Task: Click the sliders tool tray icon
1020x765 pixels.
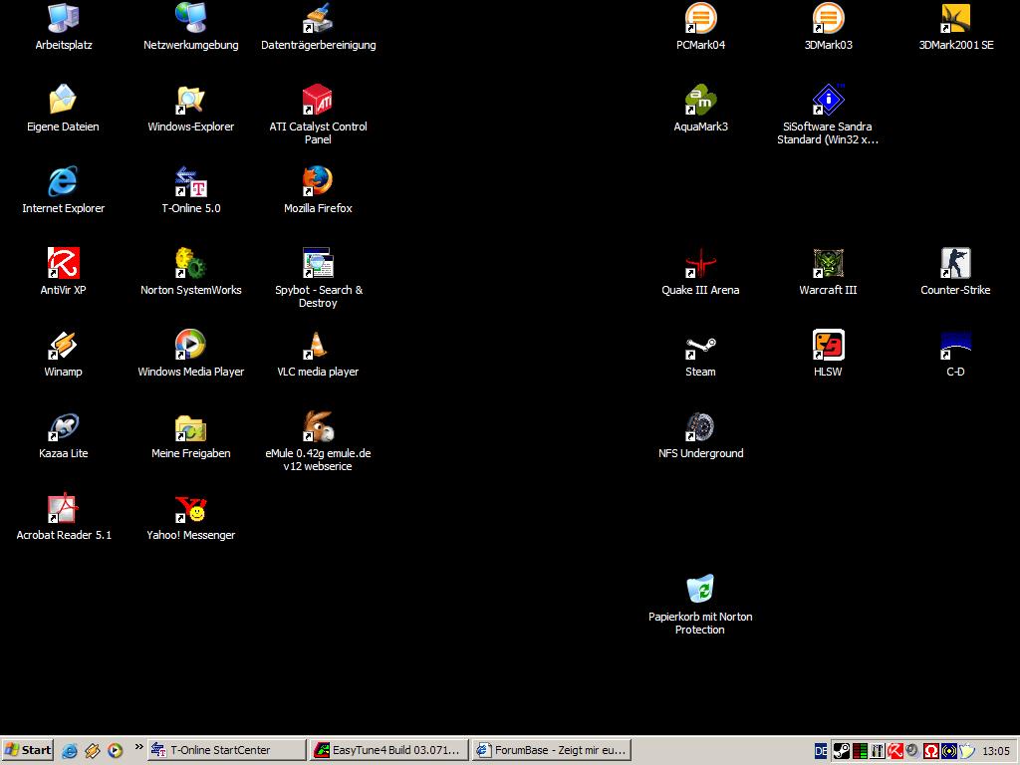Action: [877, 751]
